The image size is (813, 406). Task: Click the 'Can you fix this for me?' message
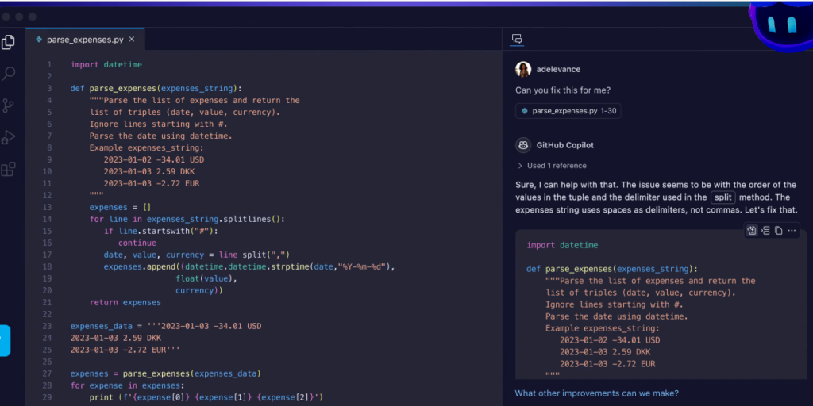[563, 90]
